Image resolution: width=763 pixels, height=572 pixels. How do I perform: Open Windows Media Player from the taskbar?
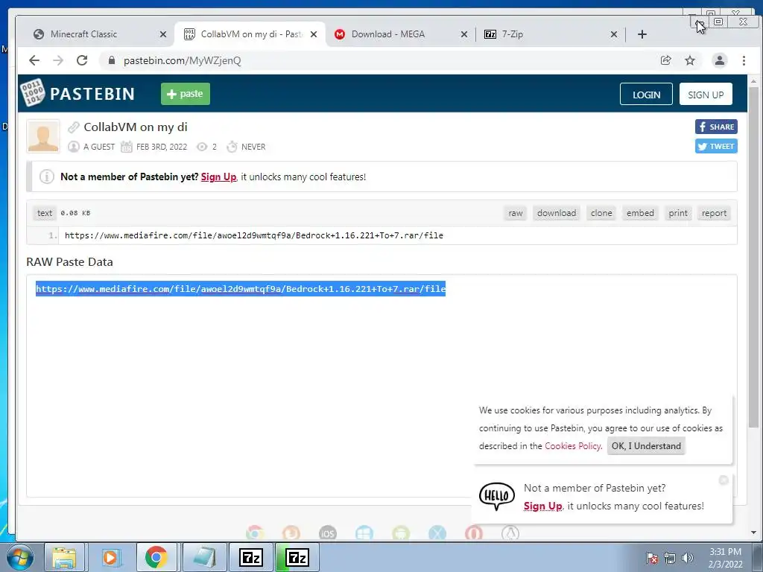click(x=110, y=557)
